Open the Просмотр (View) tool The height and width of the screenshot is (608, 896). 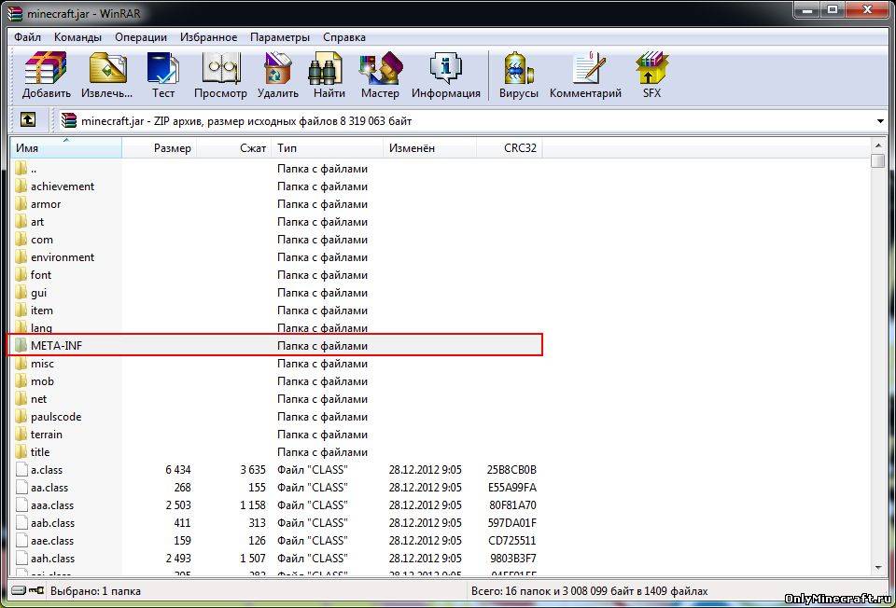tap(220, 75)
